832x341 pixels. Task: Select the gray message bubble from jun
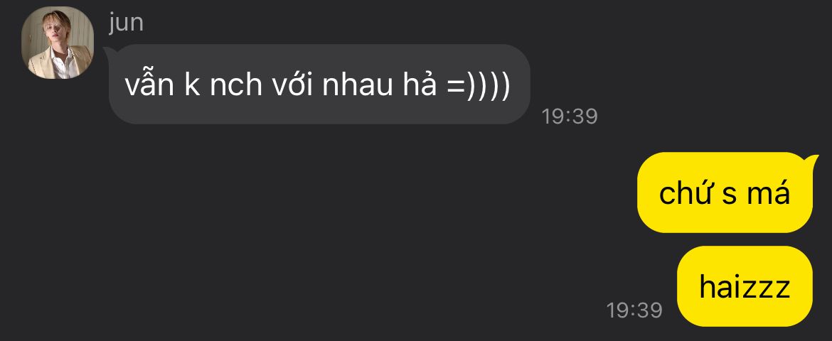click(319, 84)
